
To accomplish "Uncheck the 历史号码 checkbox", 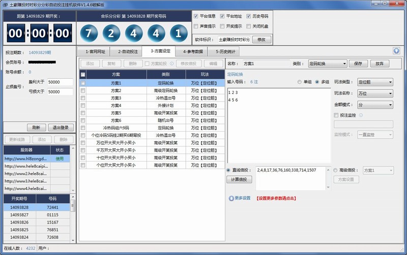I will click(248, 16).
